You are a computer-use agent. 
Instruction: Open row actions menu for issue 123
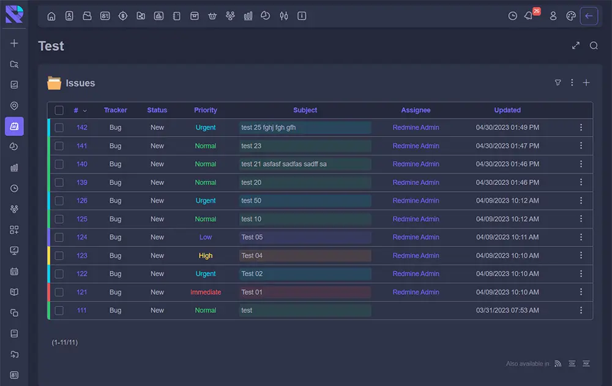pyautogui.click(x=581, y=255)
